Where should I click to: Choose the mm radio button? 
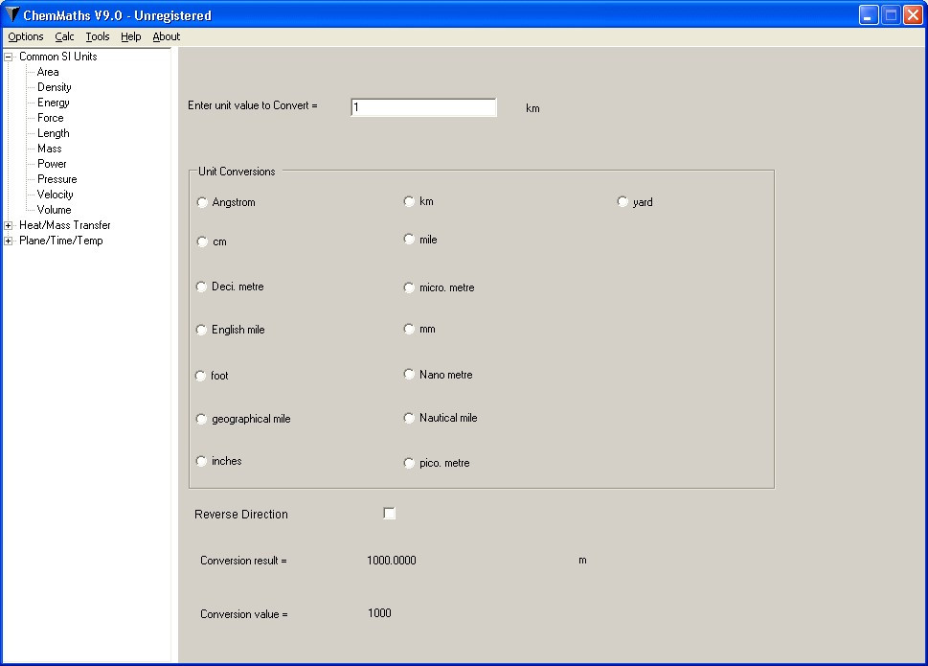pos(409,329)
